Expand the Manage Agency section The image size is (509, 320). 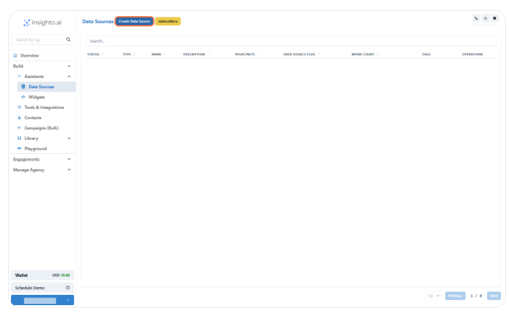[x=42, y=170]
